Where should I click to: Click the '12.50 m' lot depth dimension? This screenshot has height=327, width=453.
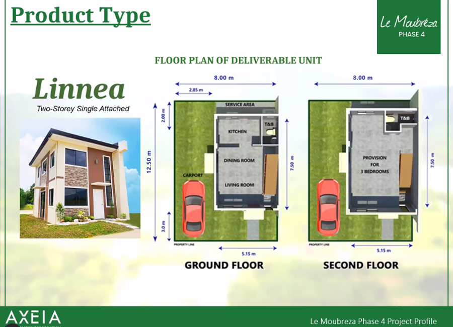click(149, 162)
